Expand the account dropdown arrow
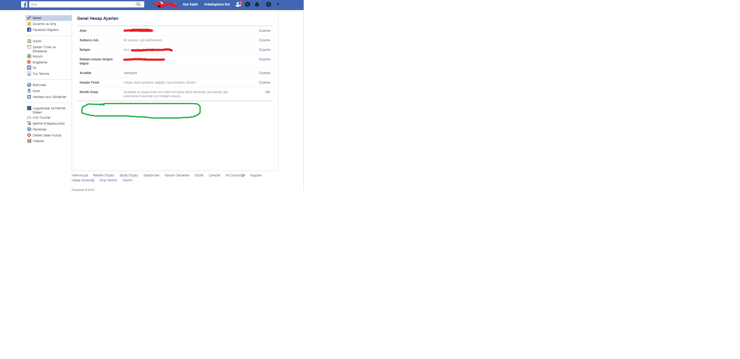The width and height of the screenshot is (740, 359). 278,4
